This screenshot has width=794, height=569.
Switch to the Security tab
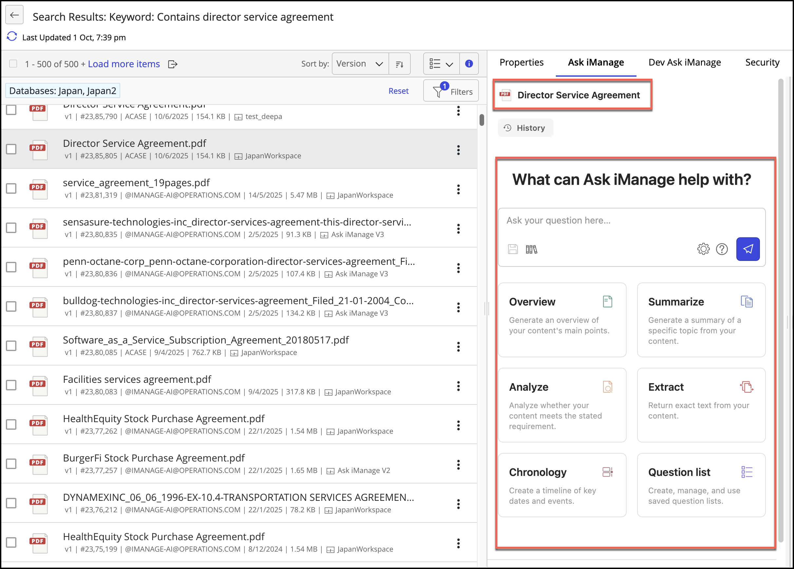click(762, 62)
